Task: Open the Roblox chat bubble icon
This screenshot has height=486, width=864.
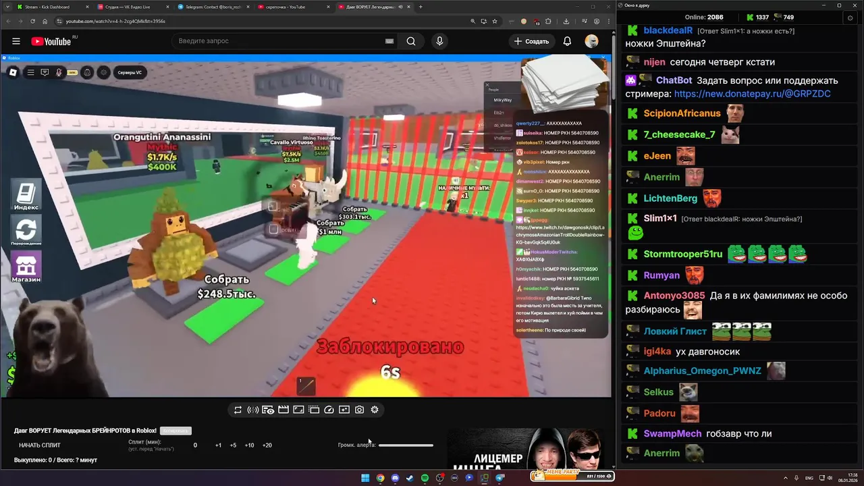Action: click(45, 72)
